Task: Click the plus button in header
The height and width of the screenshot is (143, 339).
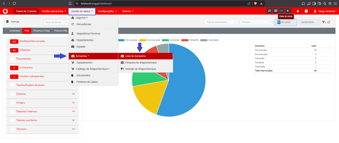Action: (x=288, y=11)
